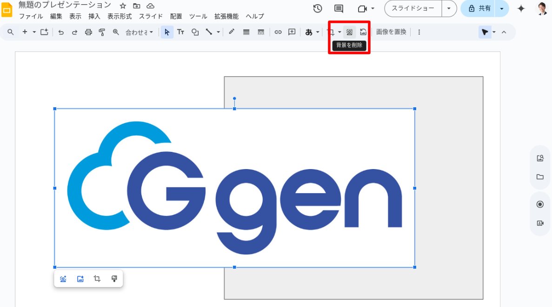The height and width of the screenshot is (307, 552).
Task: Open the folder side panel icon
Action: 540,177
